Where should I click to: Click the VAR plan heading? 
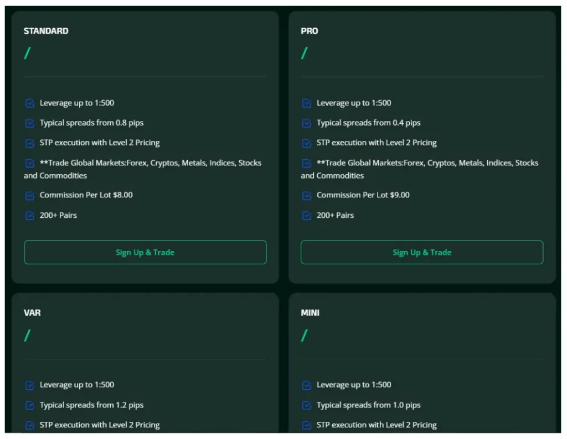32,313
